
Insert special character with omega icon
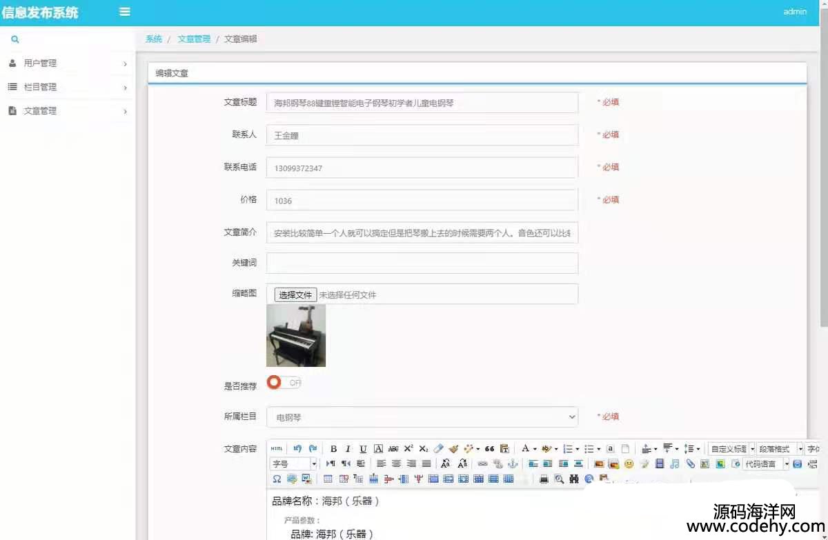coord(277,479)
